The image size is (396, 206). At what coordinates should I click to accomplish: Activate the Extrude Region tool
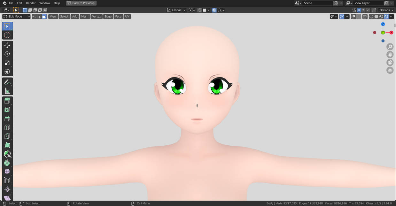[7, 101]
